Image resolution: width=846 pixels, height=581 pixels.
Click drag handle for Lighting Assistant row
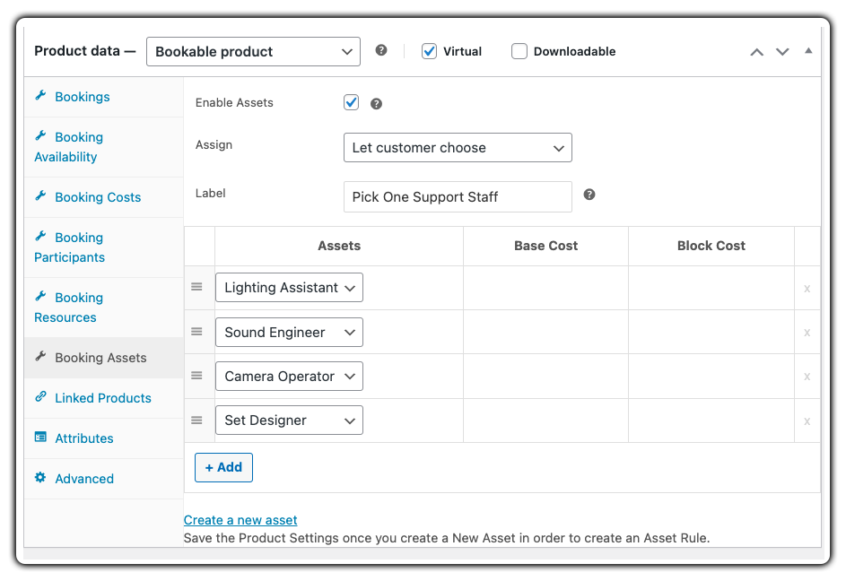197,287
